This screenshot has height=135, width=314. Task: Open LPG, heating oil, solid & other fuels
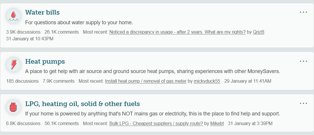click(x=82, y=104)
